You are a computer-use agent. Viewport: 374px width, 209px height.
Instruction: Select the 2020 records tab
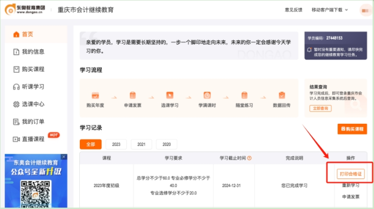[x=167, y=144]
